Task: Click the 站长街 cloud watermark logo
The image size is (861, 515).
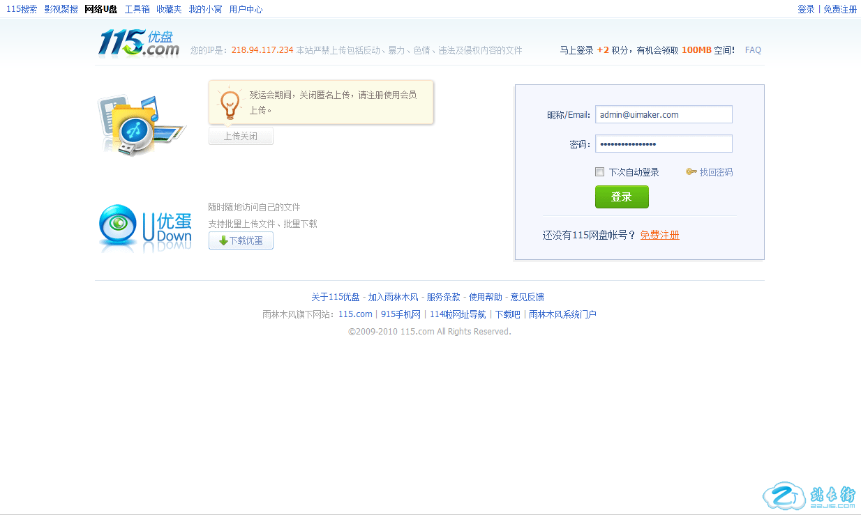Action: click(809, 496)
